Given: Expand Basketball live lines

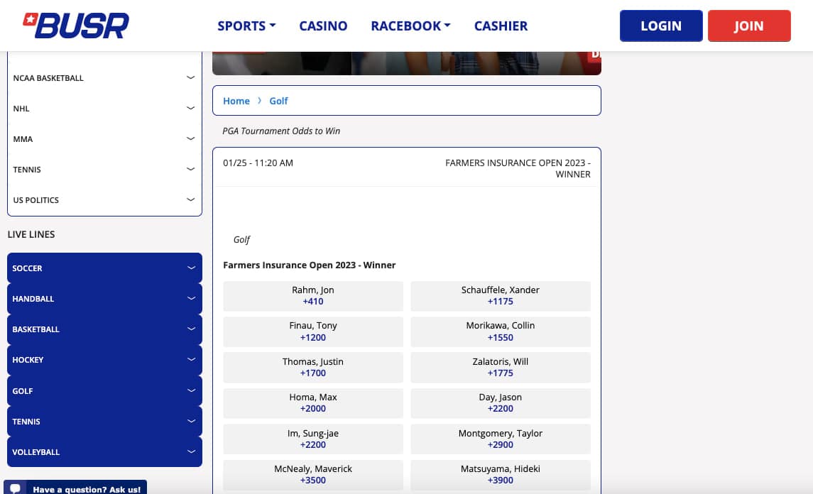Looking at the screenshot, I should point(104,329).
